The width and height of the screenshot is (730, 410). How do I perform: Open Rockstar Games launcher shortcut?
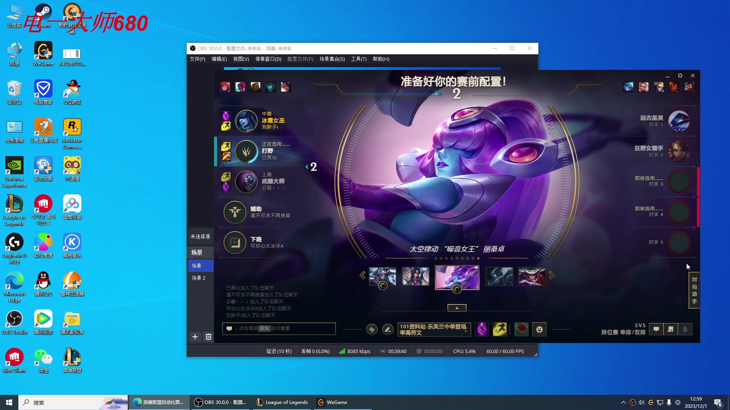(72, 134)
